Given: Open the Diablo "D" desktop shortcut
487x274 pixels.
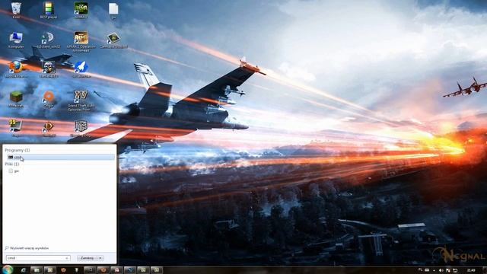Looking at the screenshot, I should point(49,128).
